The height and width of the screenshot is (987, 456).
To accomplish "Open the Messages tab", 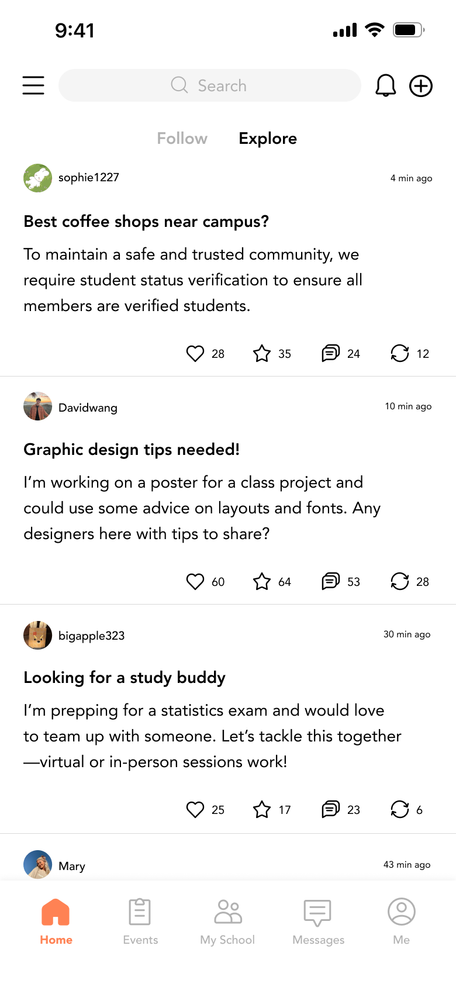I will 318,922.
